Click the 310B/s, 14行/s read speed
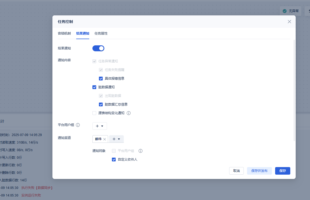310x200 pixels. [28, 142]
